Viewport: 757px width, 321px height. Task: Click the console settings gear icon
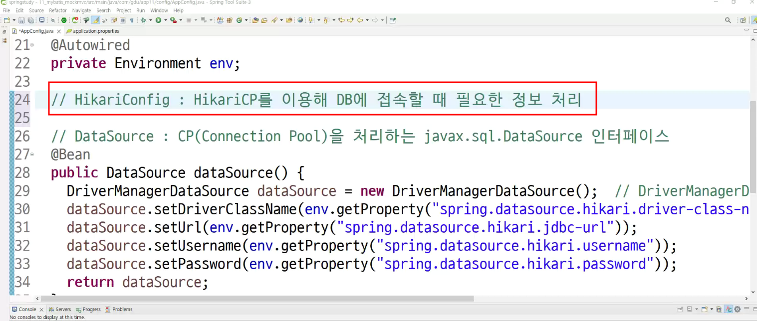coord(737,310)
